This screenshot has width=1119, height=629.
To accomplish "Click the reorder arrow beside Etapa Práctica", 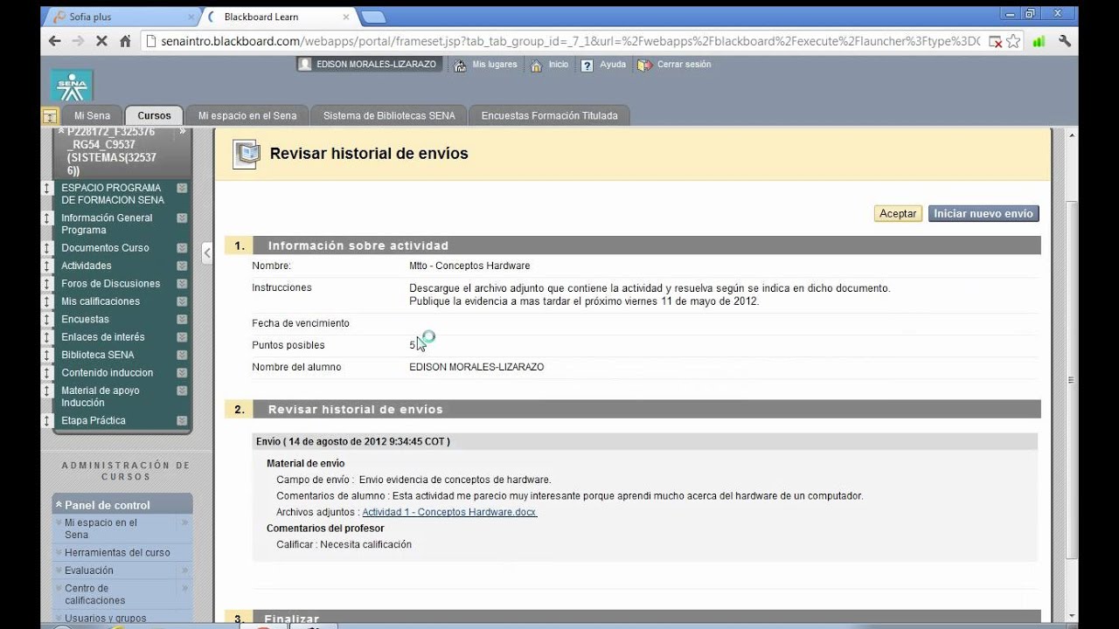I will pos(47,421).
